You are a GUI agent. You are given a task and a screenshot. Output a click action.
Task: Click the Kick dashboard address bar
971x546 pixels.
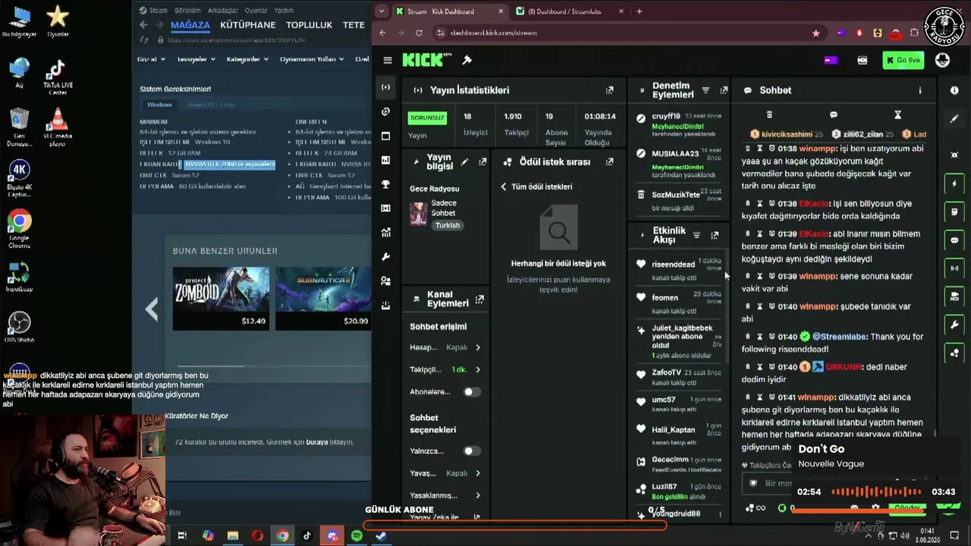click(x=622, y=33)
